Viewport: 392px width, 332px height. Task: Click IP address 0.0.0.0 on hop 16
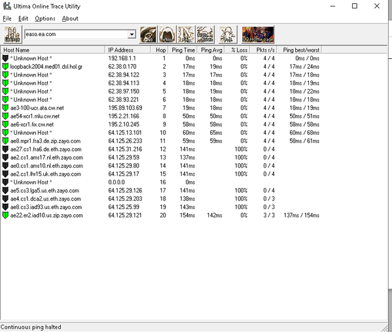pyautogui.click(x=116, y=182)
